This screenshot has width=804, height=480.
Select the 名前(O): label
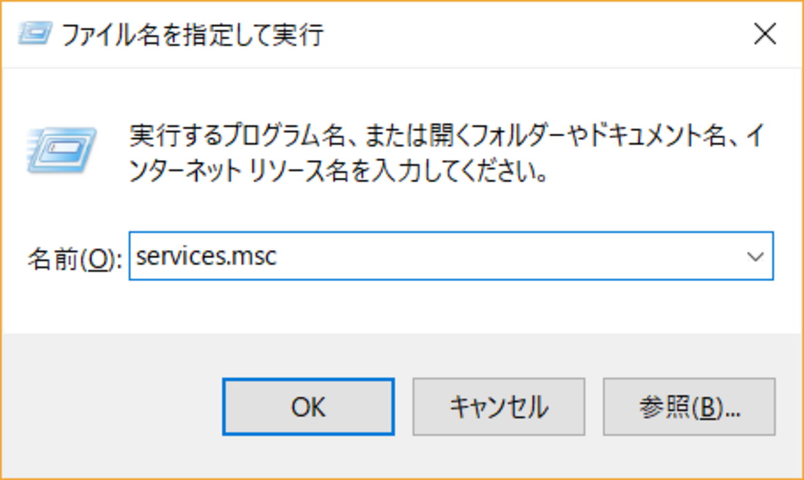(74, 259)
